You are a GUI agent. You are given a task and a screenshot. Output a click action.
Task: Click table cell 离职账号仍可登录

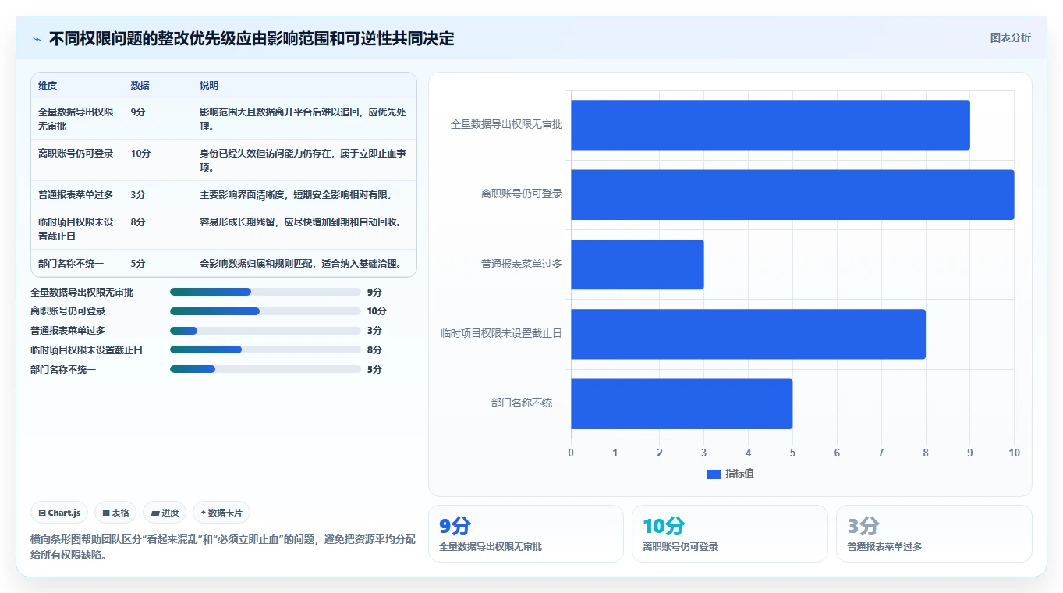coord(76,154)
